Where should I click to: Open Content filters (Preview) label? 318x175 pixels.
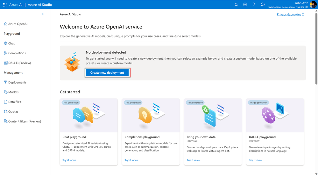point(25,121)
